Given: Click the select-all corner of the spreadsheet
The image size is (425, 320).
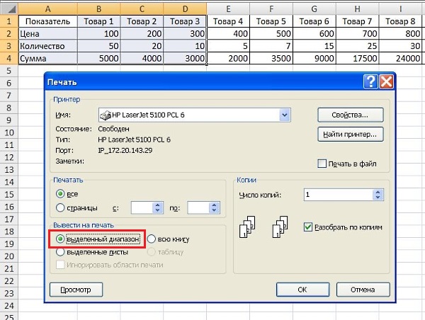Looking at the screenshot, I should pos(7,8).
